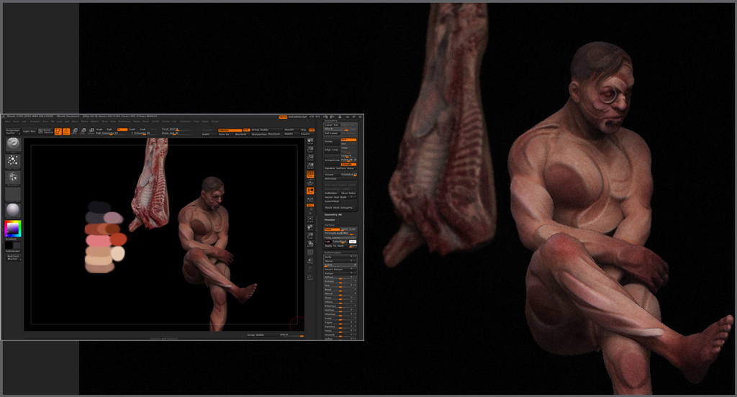Toggle the Noise button in Surface
Screen dimensions: 737x397
click(x=332, y=229)
